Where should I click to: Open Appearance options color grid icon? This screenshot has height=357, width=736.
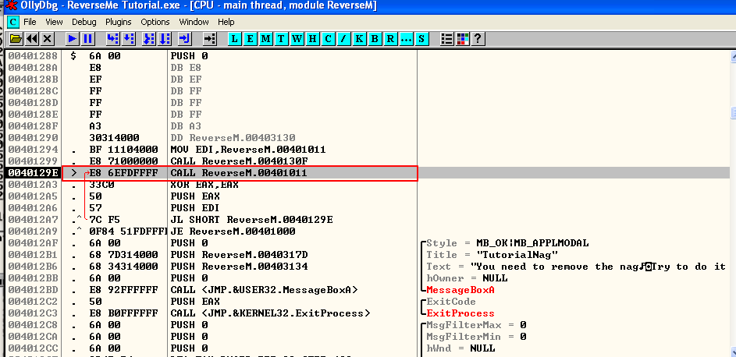pos(462,38)
